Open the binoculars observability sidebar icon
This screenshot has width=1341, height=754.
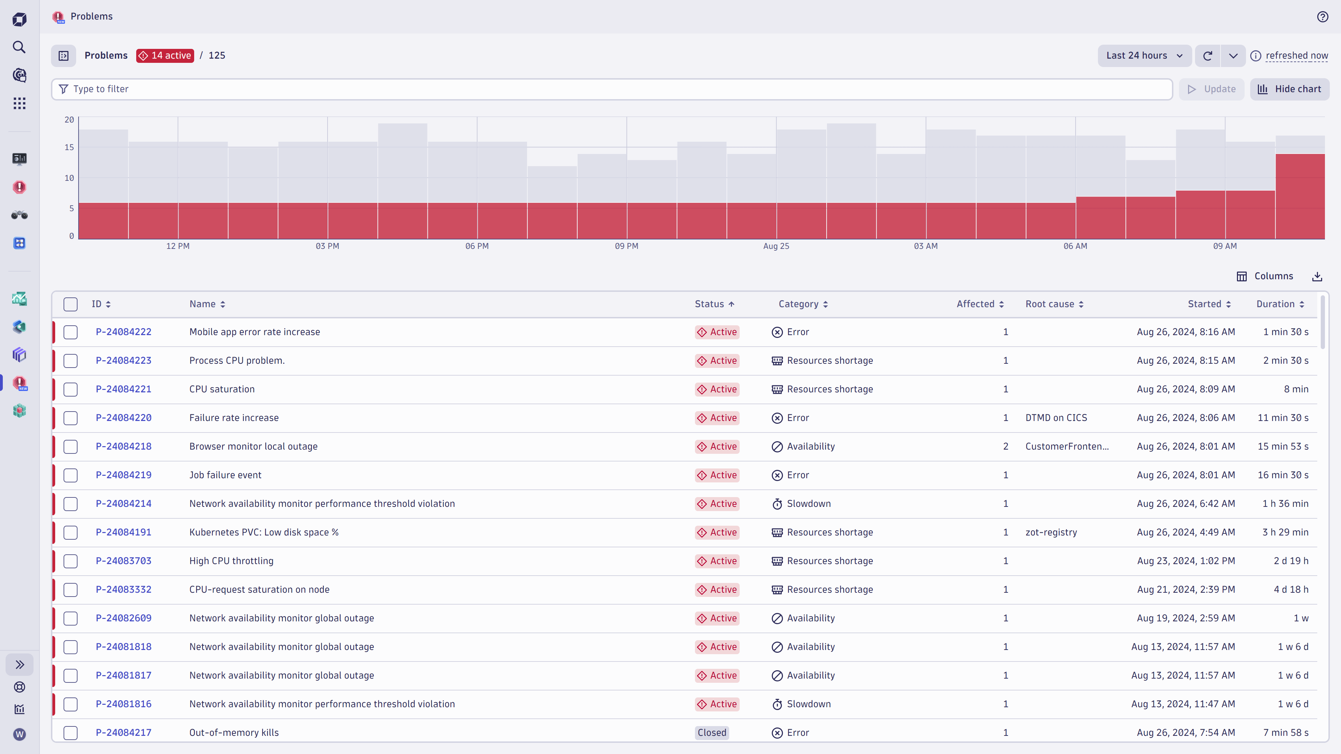[19, 214]
